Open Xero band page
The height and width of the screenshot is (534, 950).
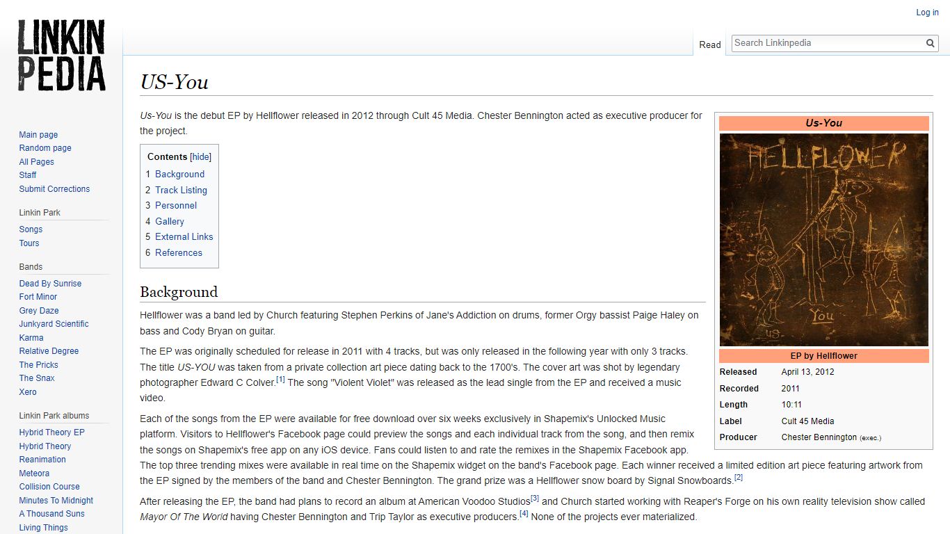click(28, 392)
